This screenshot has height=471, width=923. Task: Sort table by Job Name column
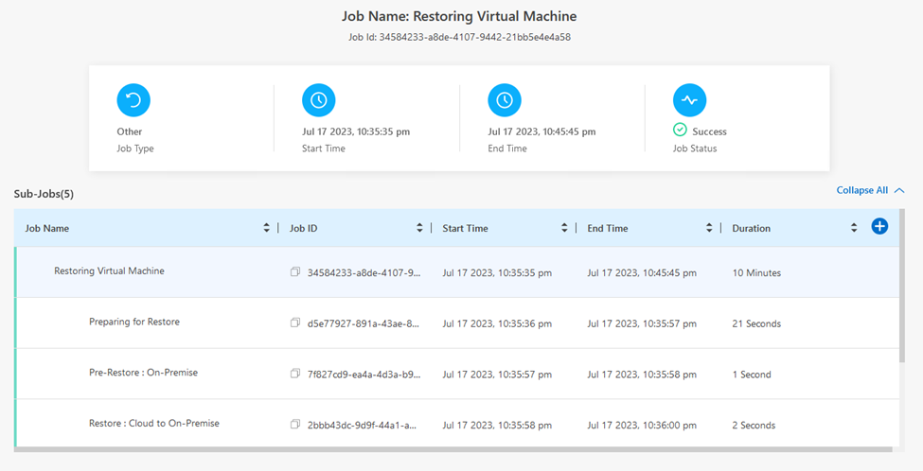pos(266,228)
